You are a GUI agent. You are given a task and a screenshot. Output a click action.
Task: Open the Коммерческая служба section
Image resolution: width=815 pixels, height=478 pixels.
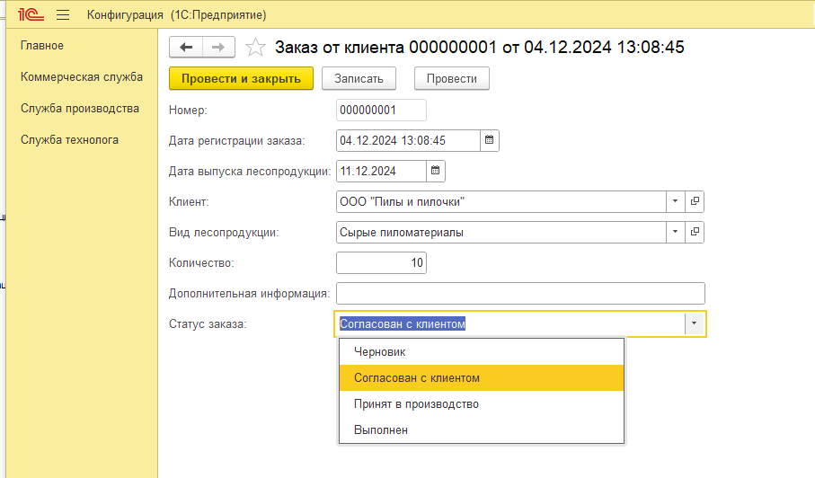point(82,77)
